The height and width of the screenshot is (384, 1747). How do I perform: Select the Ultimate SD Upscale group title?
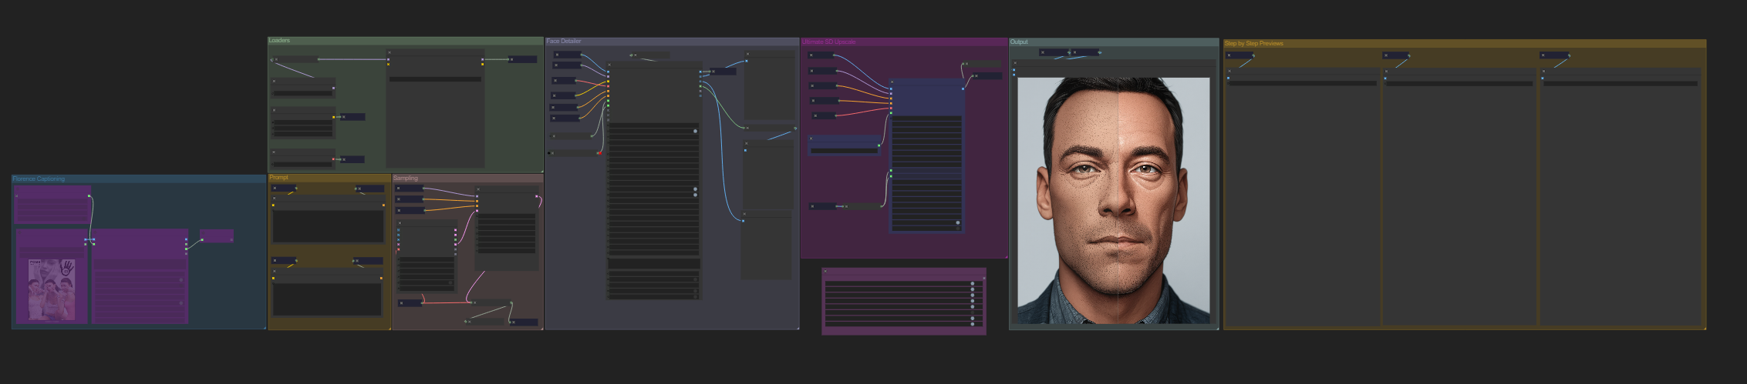click(829, 42)
